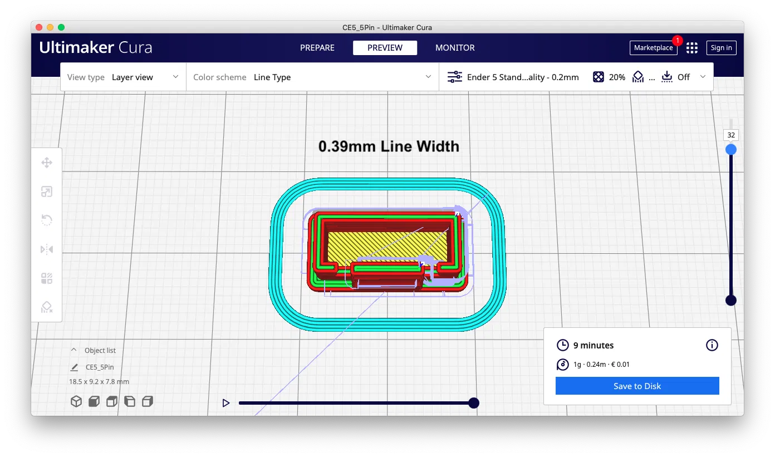Open the apps grid icon
This screenshot has height=457, width=775.
click(x=692, y=48)
